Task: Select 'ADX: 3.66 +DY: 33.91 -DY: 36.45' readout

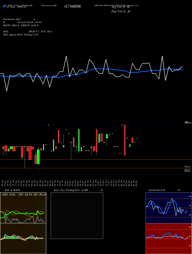Action: pos(24,194)
